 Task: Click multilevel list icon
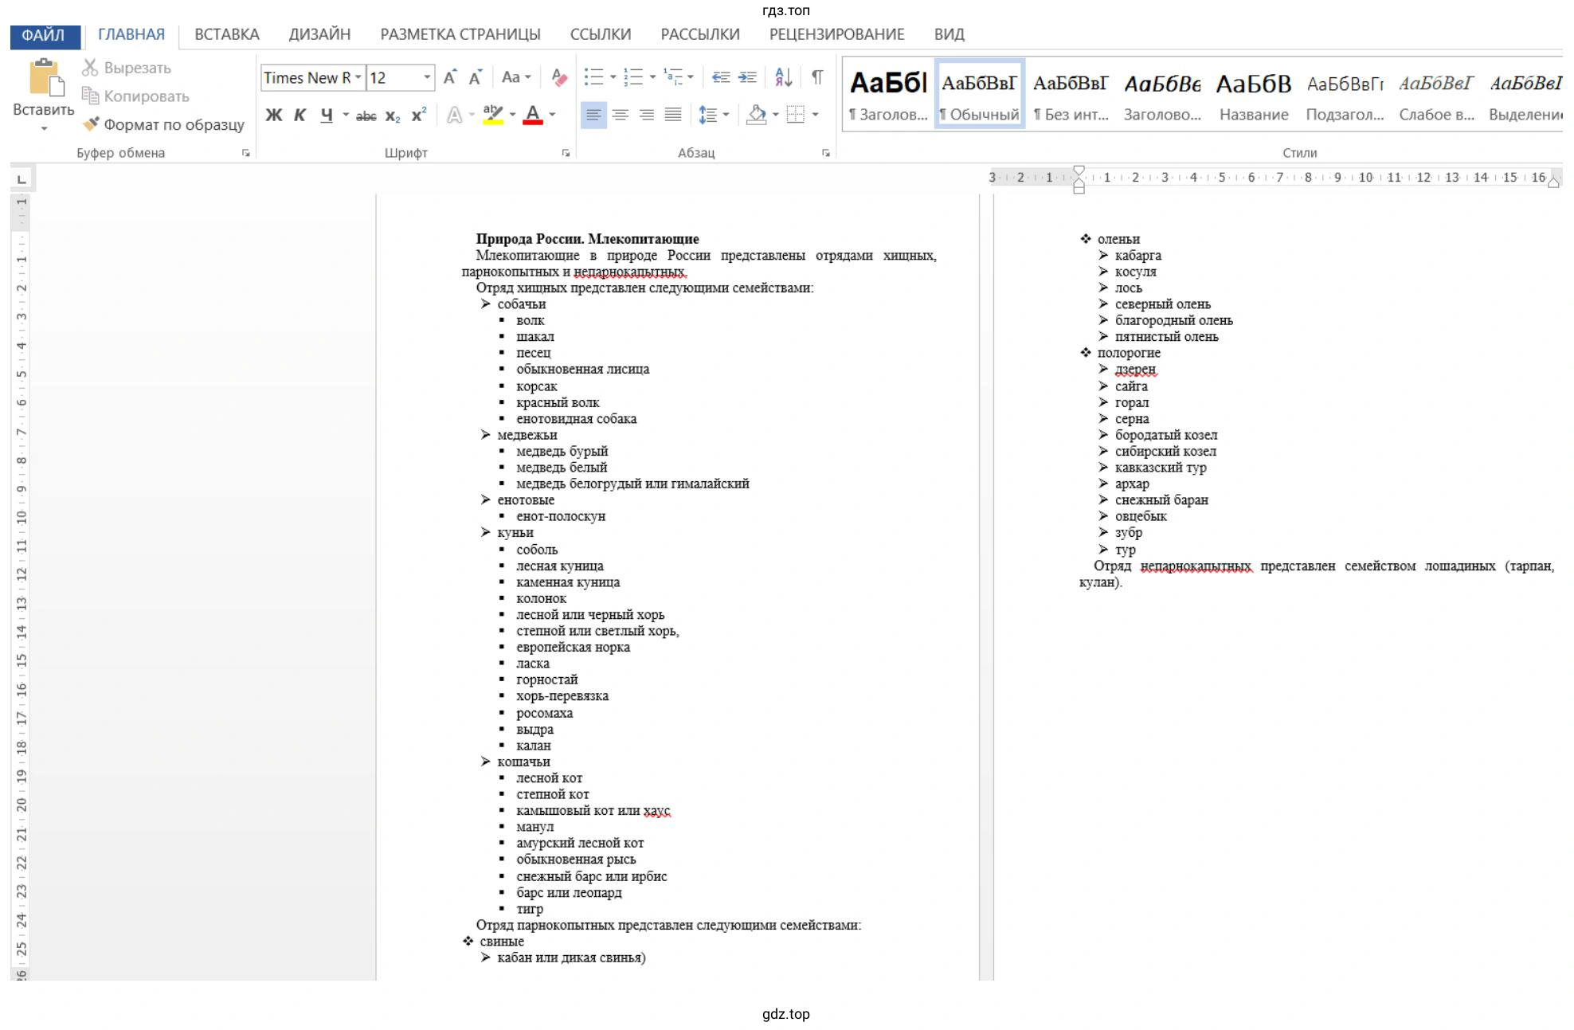tap(673, 77)
